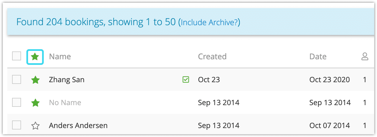The height and width of the screenshot is (137, 377).
Task: Select the No Name booking checkbox
Action: tap(17, 102)
